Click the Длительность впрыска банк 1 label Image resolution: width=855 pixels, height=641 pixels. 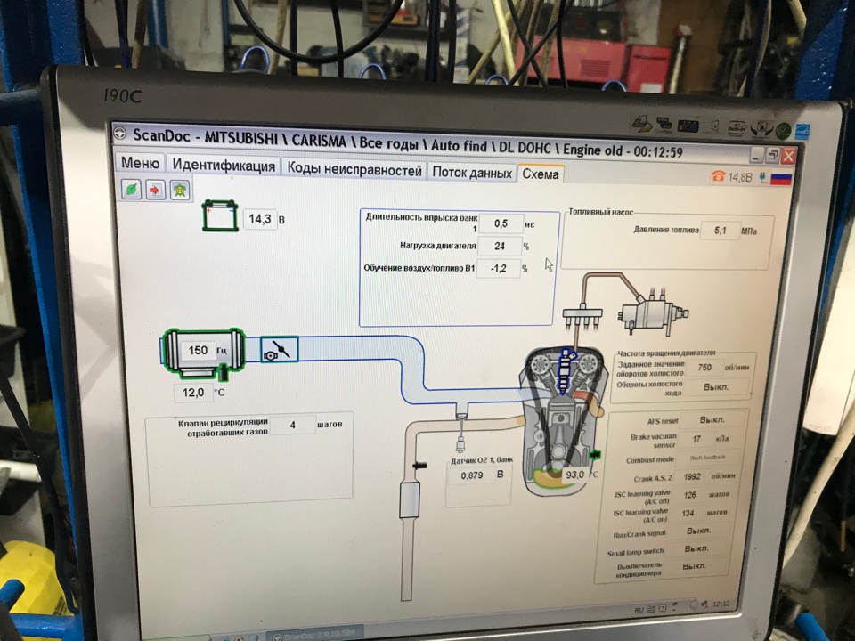[x=421, y=222]
